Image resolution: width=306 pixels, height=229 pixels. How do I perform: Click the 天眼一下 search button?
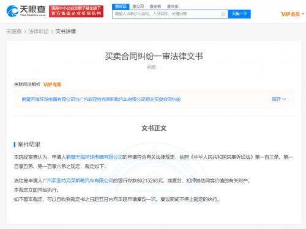point(239,14)
